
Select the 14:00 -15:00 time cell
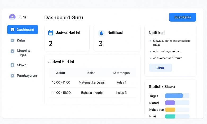(x=61, y=93)
